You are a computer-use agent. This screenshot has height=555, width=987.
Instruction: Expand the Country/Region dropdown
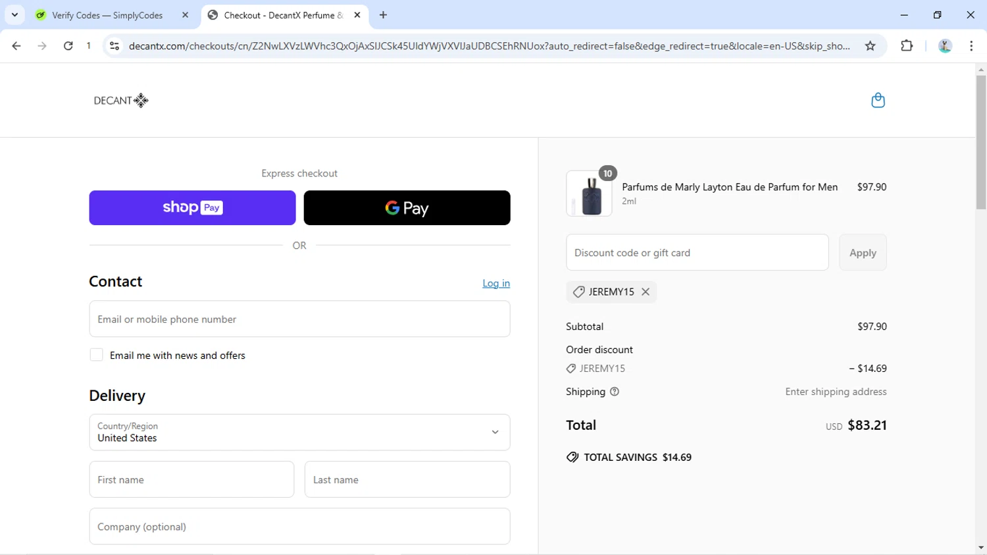click(299, 433)
